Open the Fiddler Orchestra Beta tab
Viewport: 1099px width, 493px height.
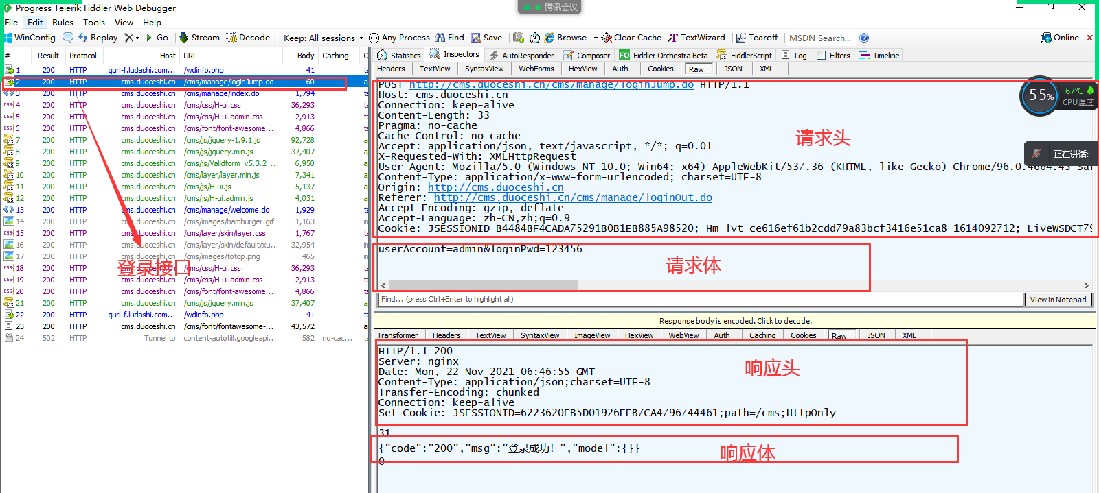664,56
